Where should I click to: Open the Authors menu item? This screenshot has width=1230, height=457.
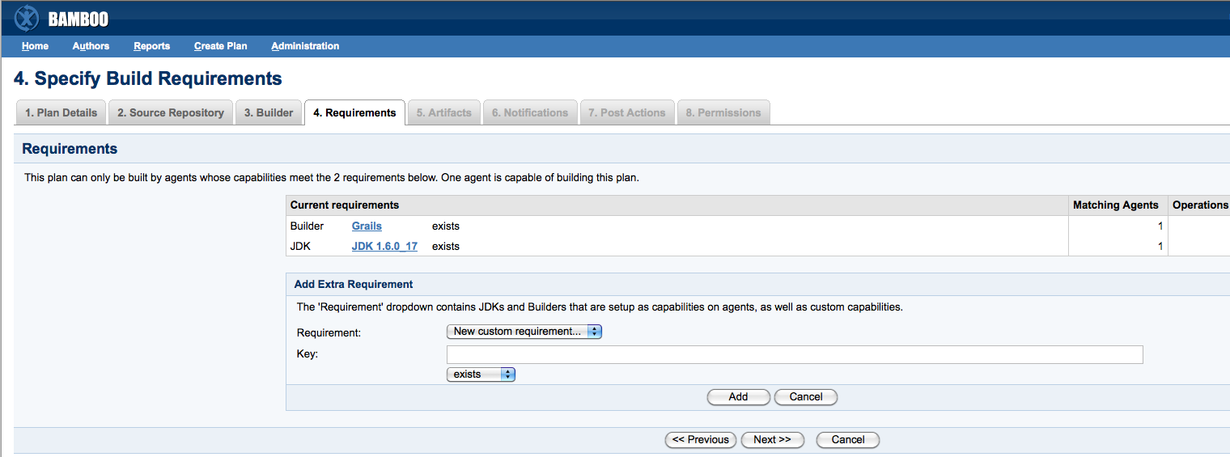91,46
